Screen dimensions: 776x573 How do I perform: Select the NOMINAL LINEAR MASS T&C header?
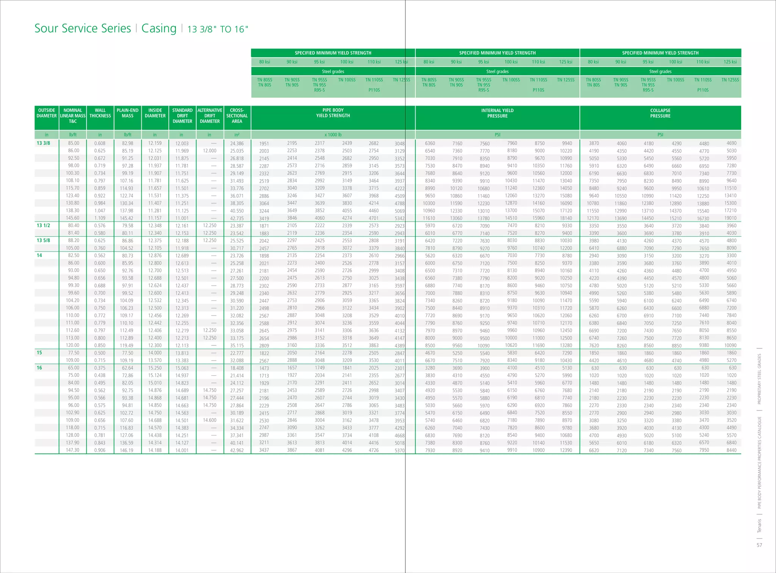pos(73,116)
